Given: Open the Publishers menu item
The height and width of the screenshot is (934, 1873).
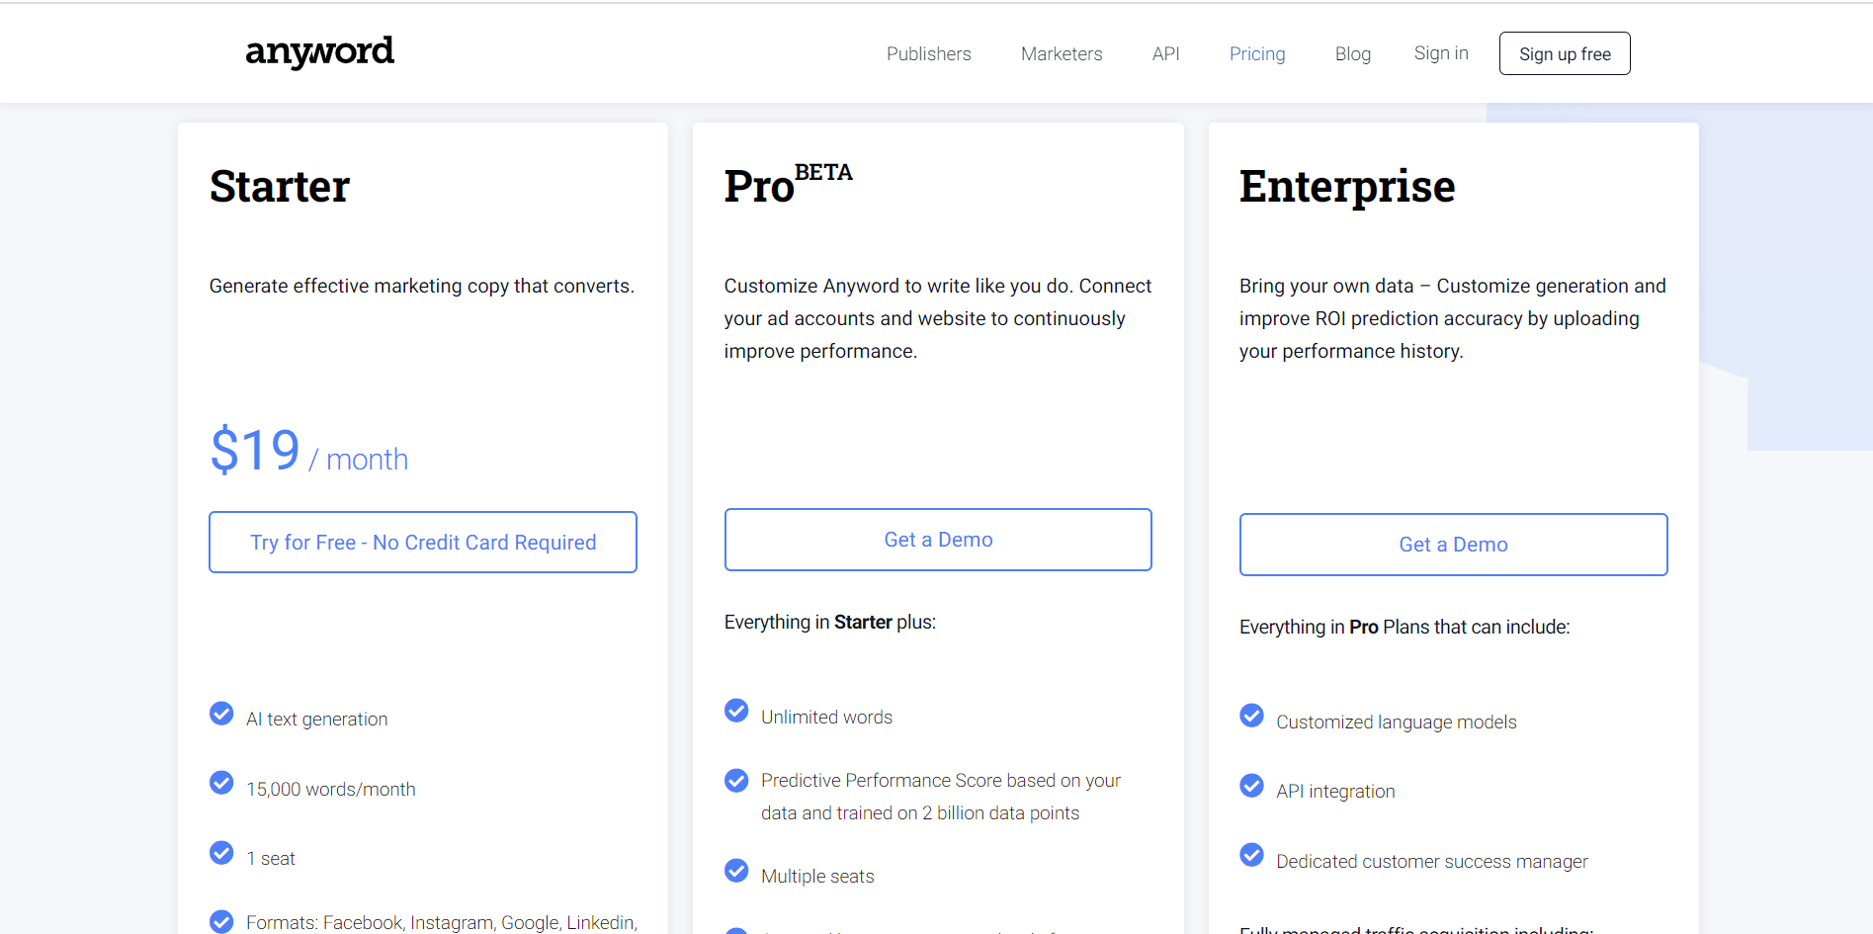Looking at the screenshot, I should (928, 53).
